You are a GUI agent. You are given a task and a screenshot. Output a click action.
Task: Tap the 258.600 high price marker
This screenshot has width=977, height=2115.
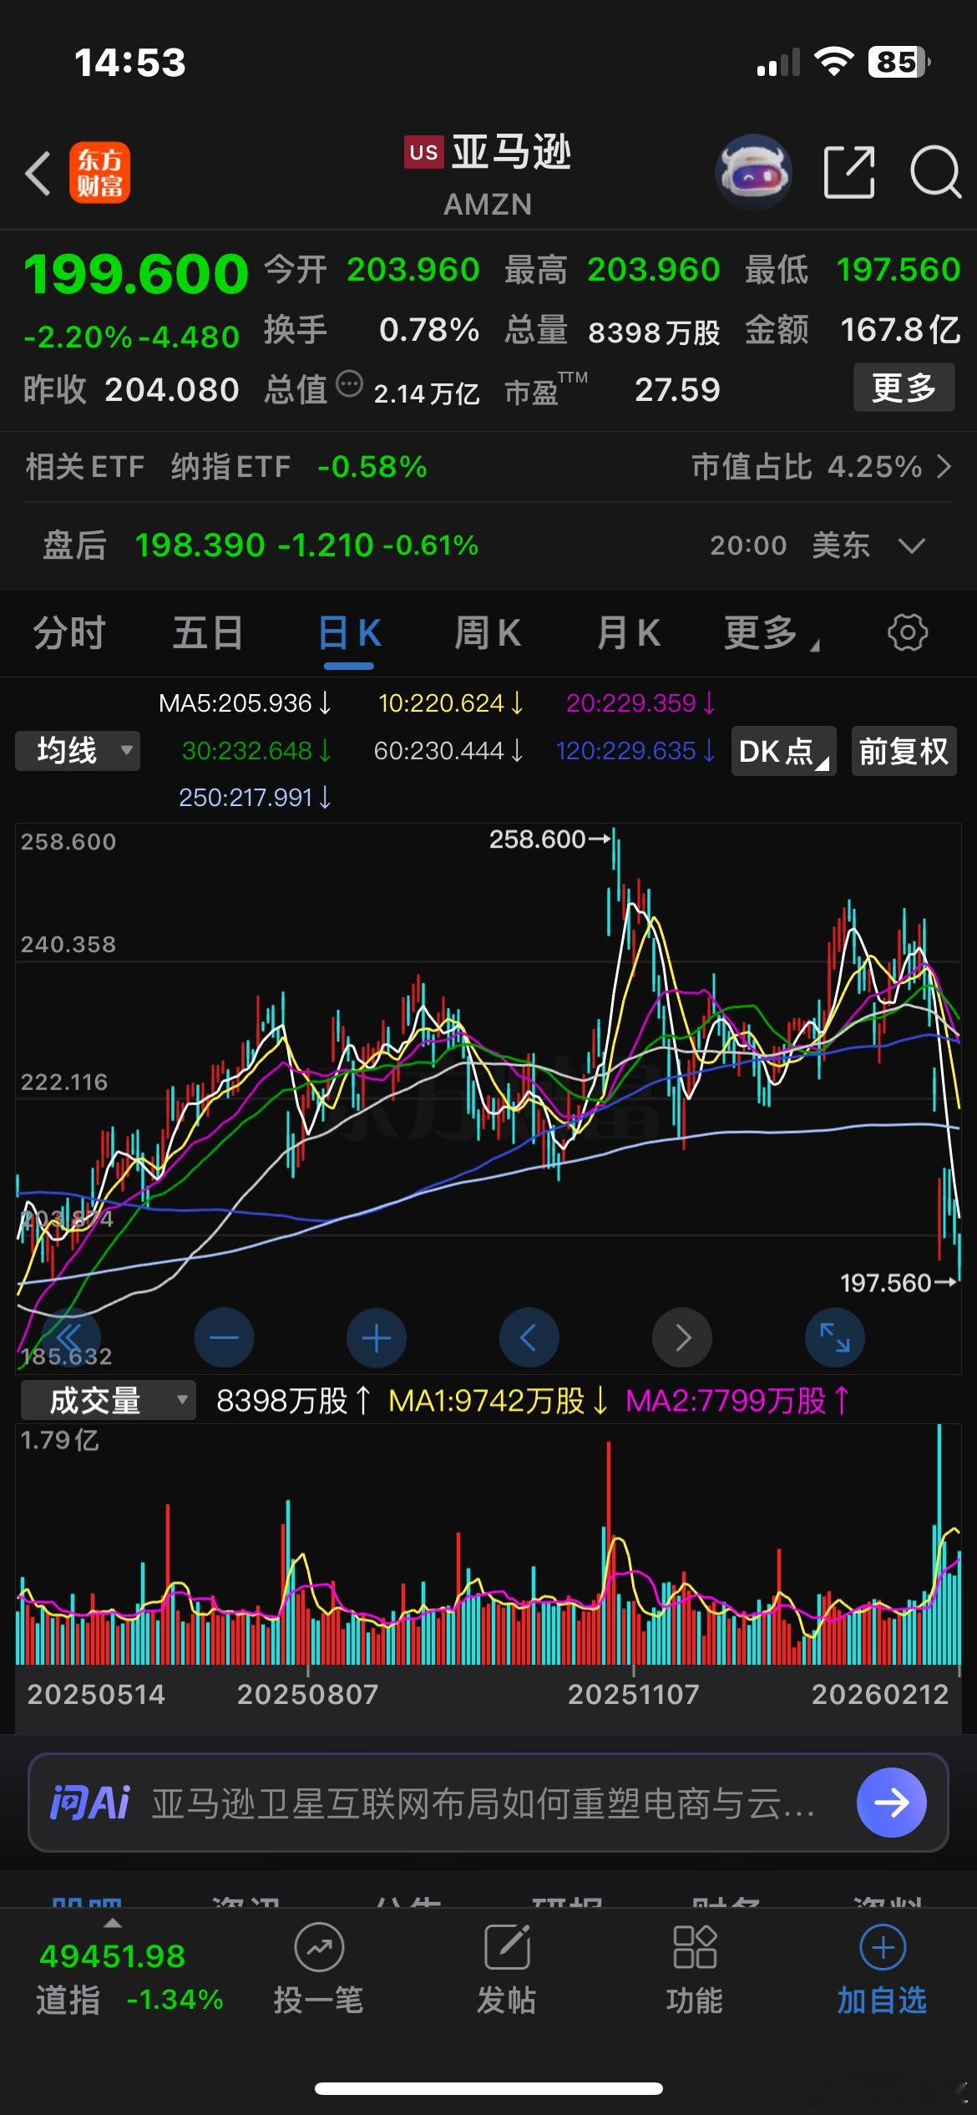550,839
